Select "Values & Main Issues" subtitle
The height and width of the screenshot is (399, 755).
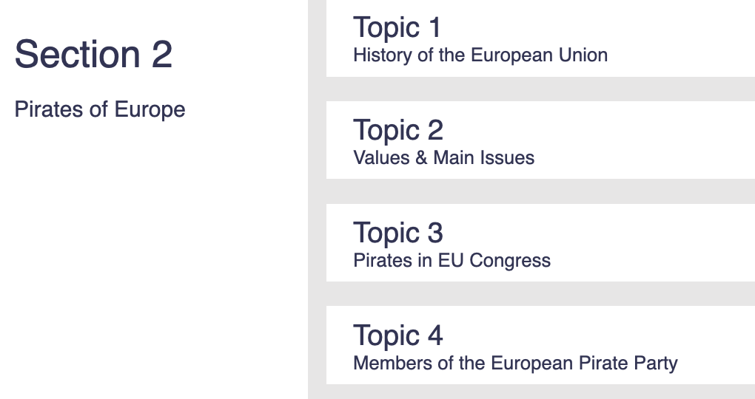[x=444, y=157]
